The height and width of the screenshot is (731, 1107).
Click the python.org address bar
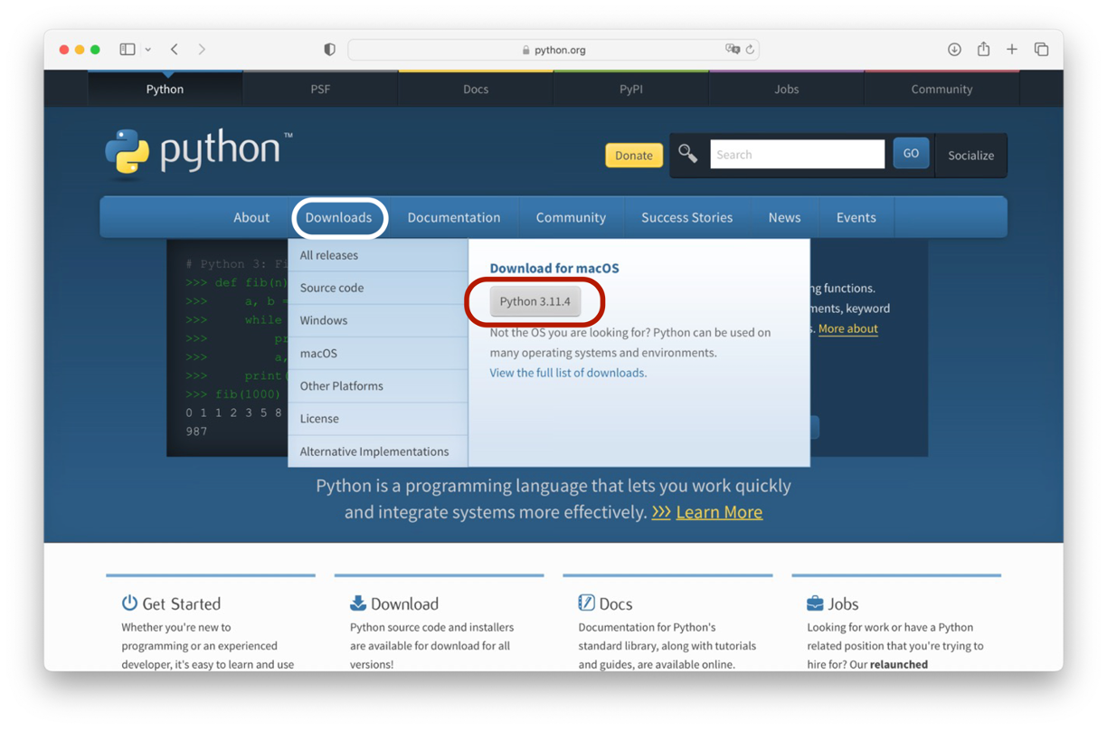tap(553, 50)
